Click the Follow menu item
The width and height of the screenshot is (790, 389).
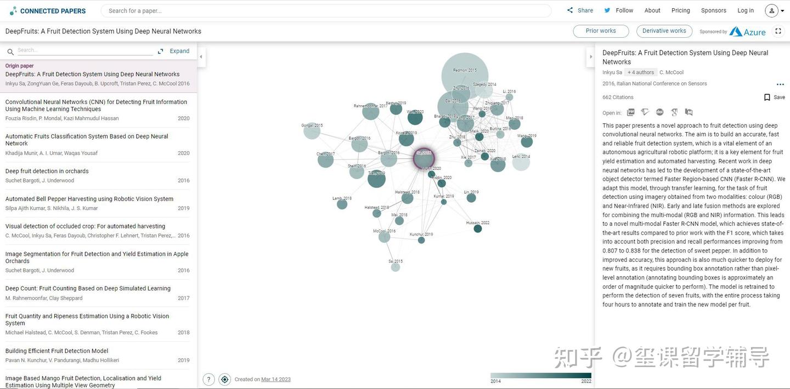(624, 10)
